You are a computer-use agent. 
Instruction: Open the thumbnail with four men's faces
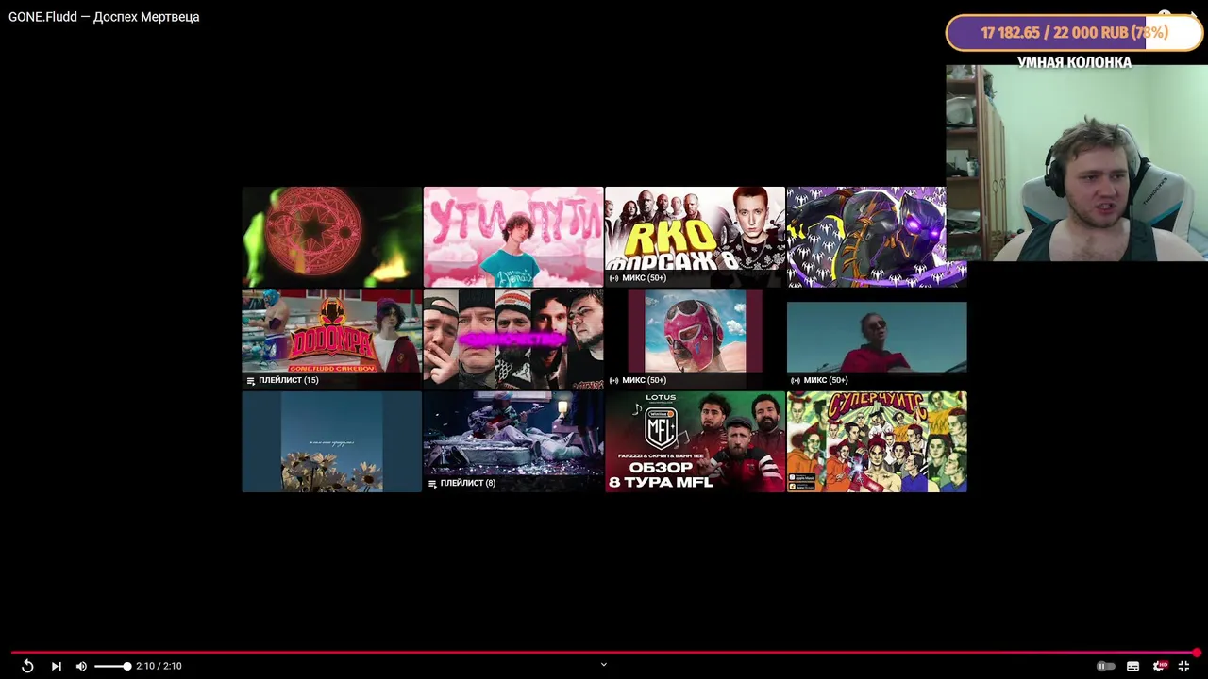pyautogui.click(x=513, y=339)
